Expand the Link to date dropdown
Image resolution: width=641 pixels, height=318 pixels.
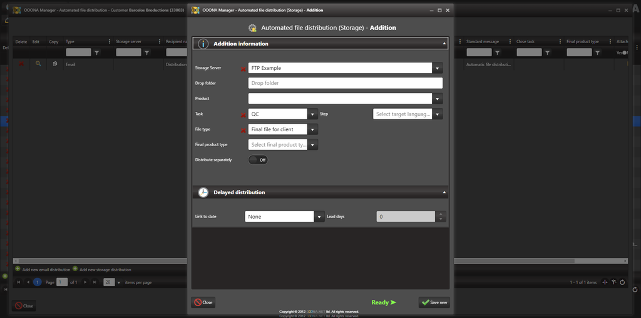(318, 217)
